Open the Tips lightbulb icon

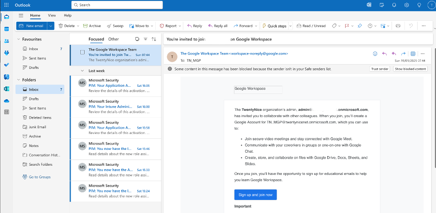(x=419, y=5)
